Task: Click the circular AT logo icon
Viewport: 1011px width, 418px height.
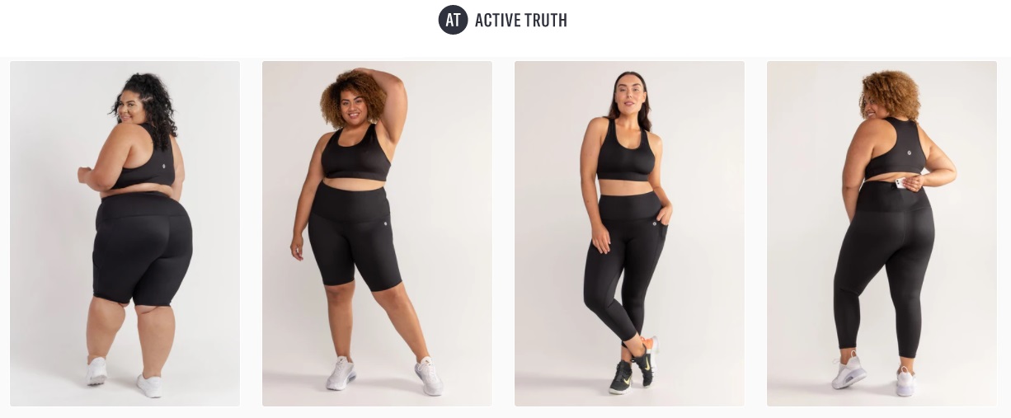Action: [x=453, y=20]
